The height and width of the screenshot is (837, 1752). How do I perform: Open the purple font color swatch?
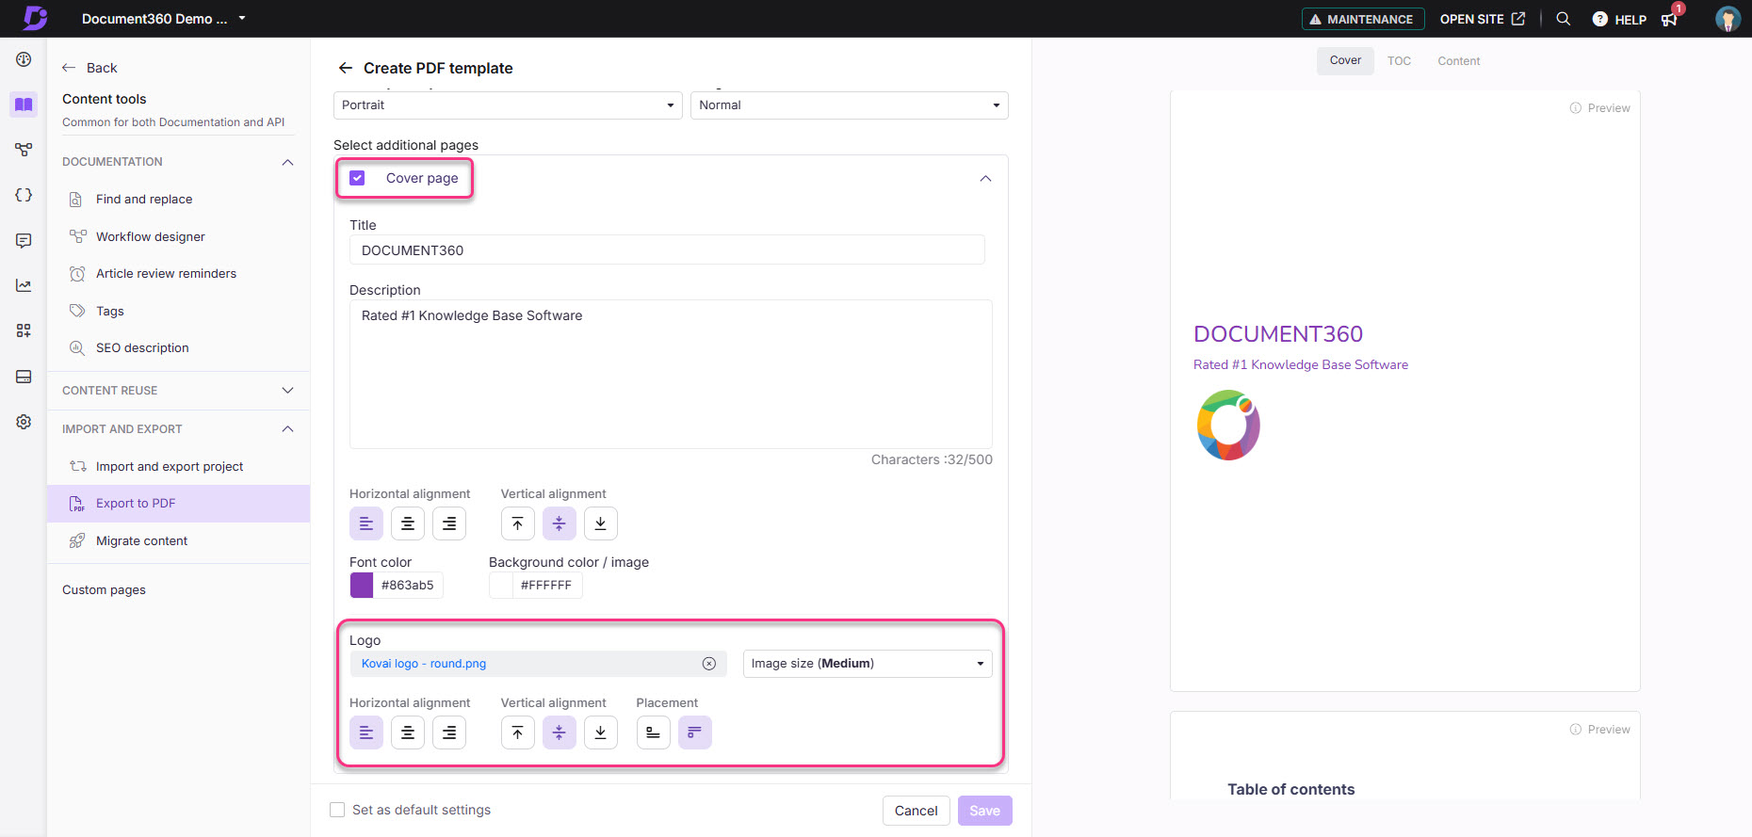(x=362, y=586)
